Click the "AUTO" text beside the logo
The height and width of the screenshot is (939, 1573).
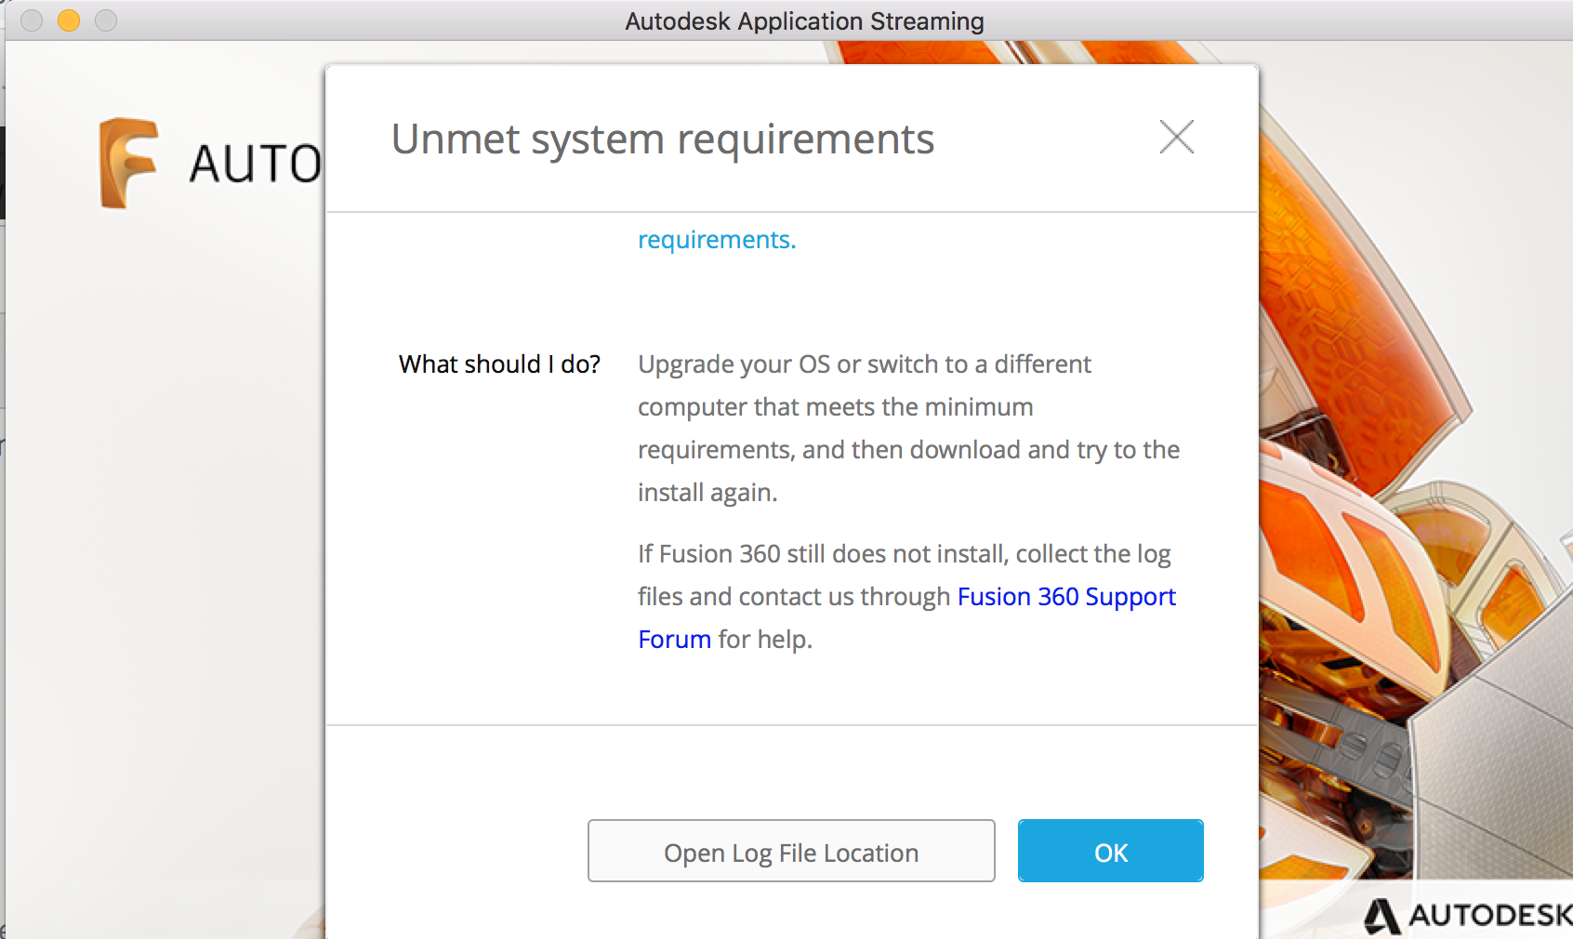255,165
